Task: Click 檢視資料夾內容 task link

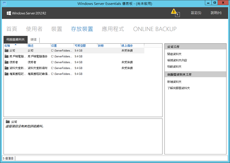Action: click(x=177, y=60)
